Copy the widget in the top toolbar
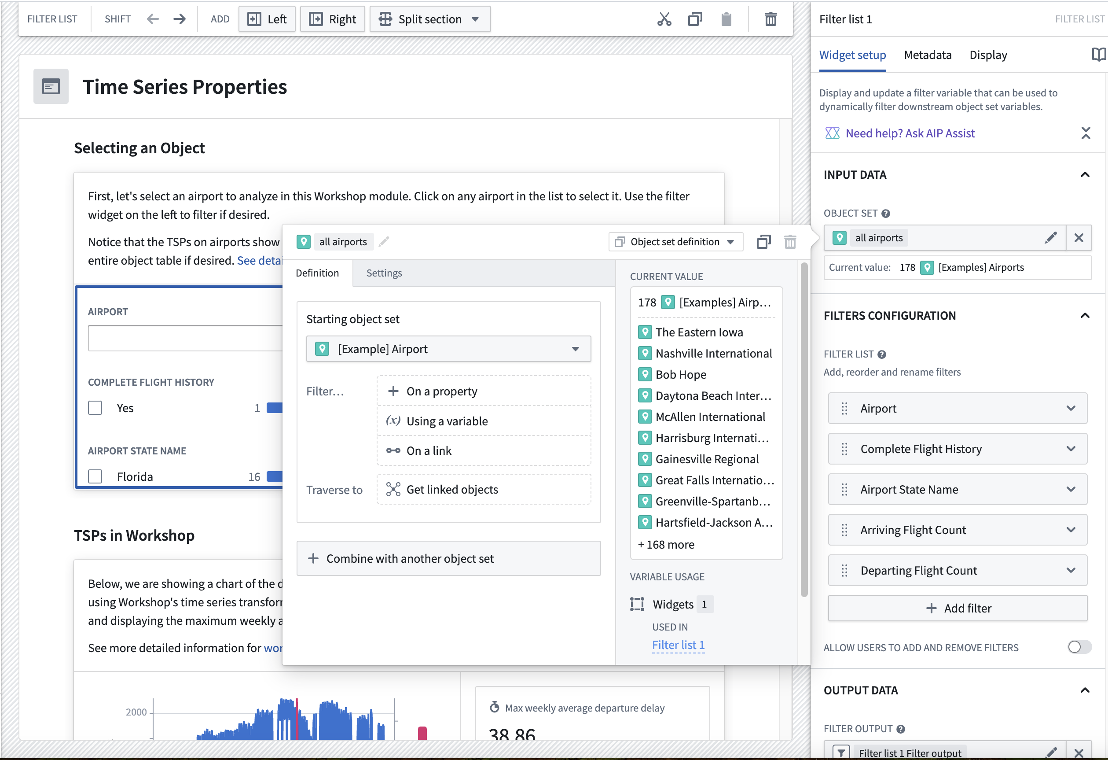 695,19
